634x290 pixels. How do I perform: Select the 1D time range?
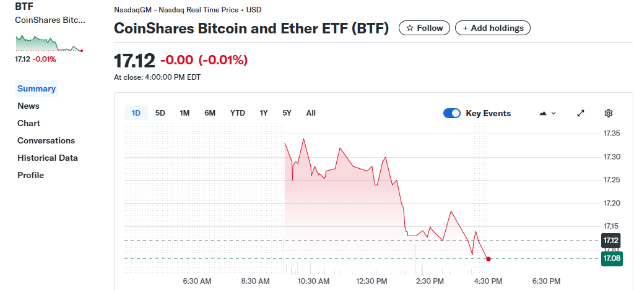point(136,113)
